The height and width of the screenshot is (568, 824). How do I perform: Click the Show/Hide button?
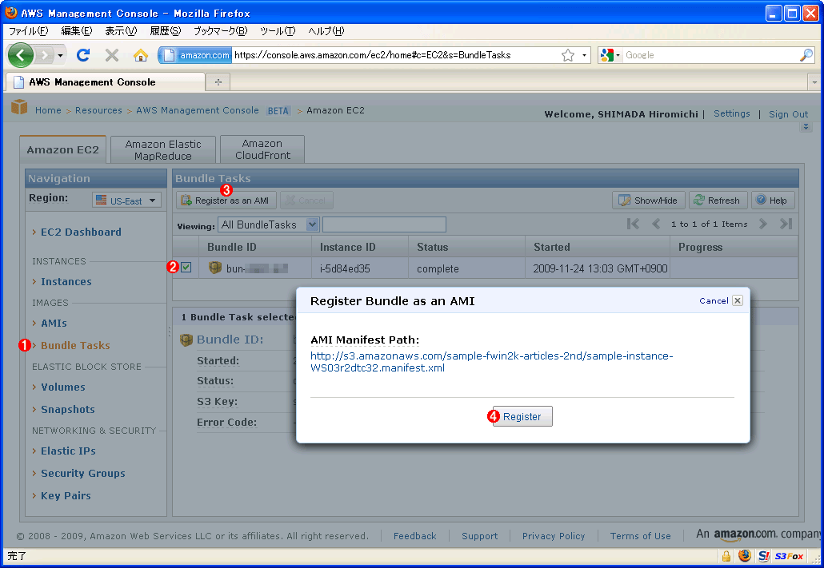pos(649,201)
